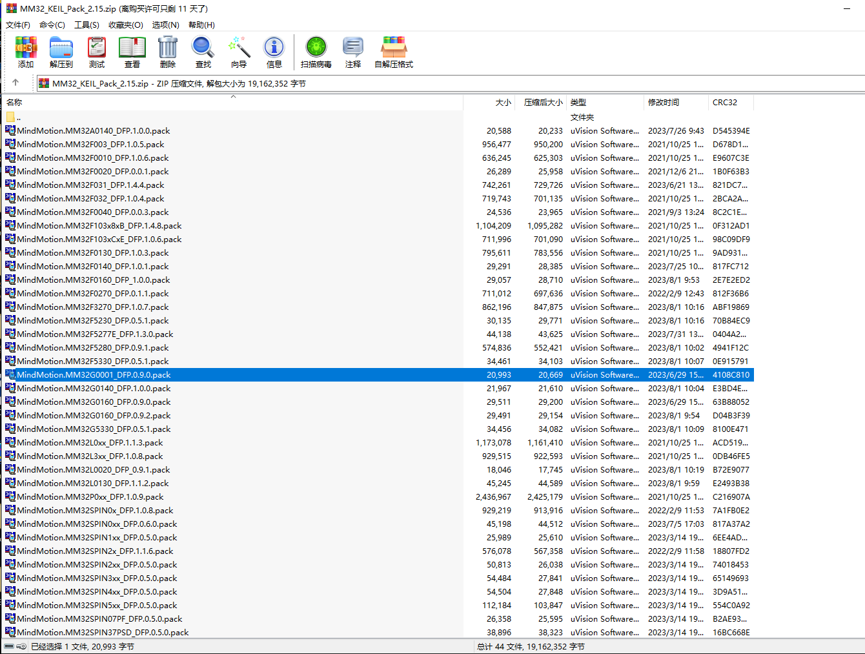Open the Favorites (收藏夹) menu
Image resolution: width=865 pixels, height=654 pixels.
(x=125, y=25)
